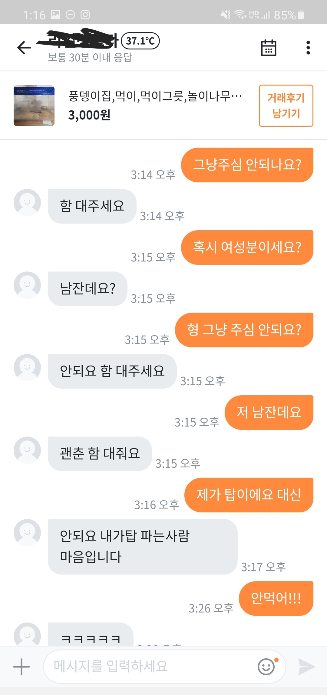Click the 37.1°C manner temperature badge
Image resolution: width=327 pixels, height=695 pixels.
point(140,41)
